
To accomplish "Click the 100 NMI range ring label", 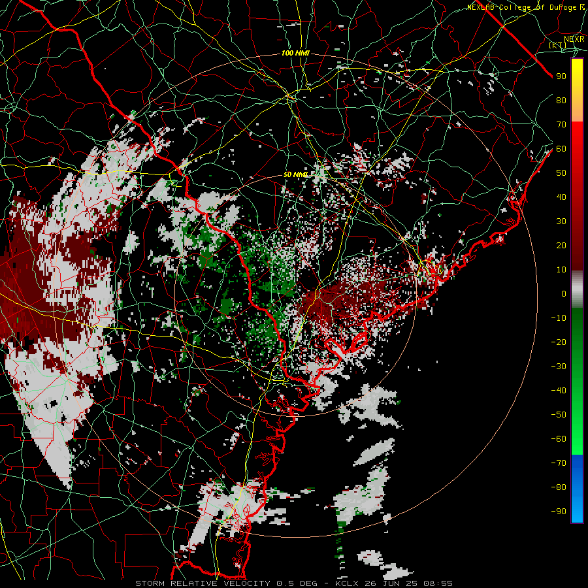I will click(295, 54).
